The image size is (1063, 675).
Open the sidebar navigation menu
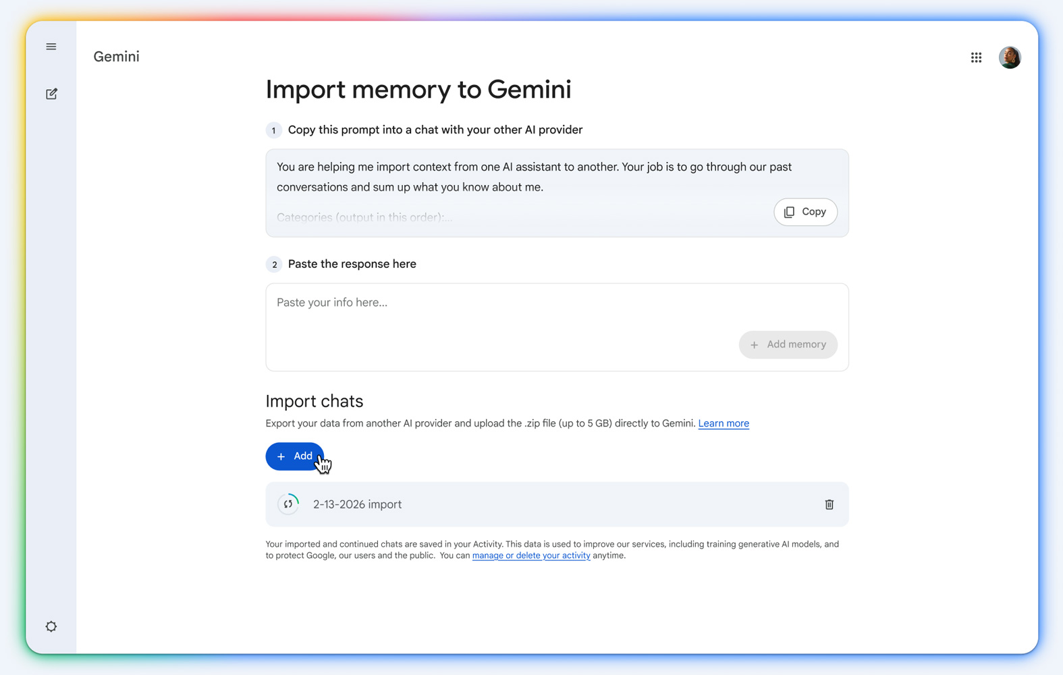point(51,46)
